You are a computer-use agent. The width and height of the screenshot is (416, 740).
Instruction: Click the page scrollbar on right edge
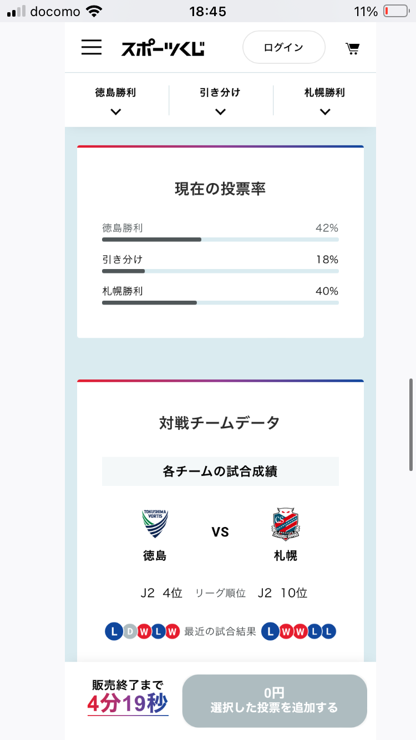pos(411,424)
